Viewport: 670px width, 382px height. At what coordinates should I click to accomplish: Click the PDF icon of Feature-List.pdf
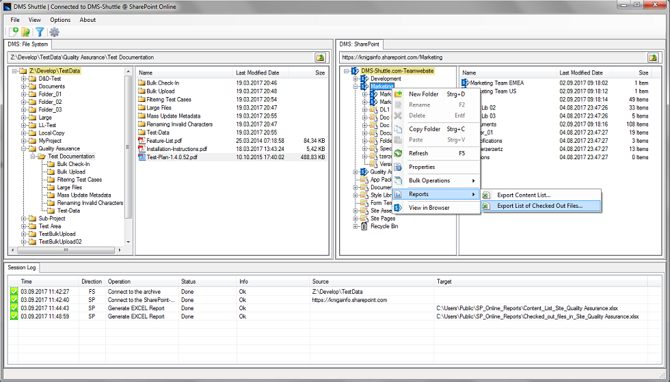(142, 141)
